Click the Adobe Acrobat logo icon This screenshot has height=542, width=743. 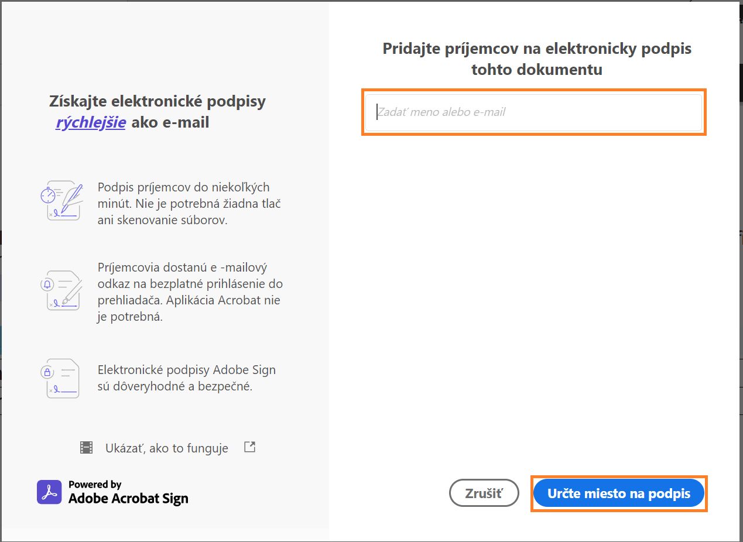click(49, 492)
